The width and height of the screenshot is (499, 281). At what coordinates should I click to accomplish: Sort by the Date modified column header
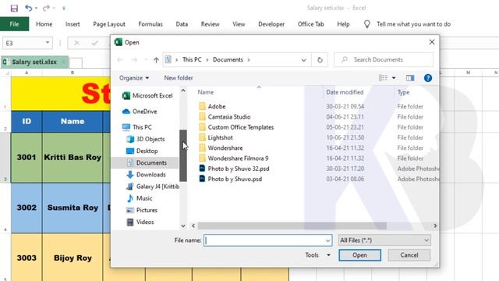[345, 92]
